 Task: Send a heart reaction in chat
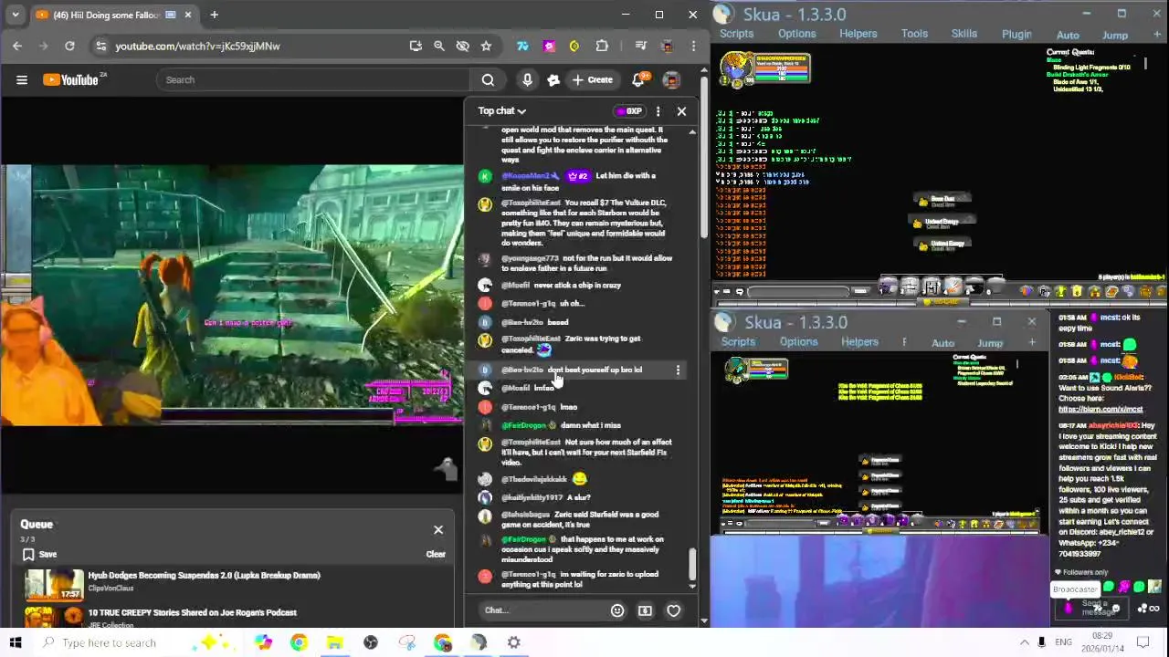point(673,610)
